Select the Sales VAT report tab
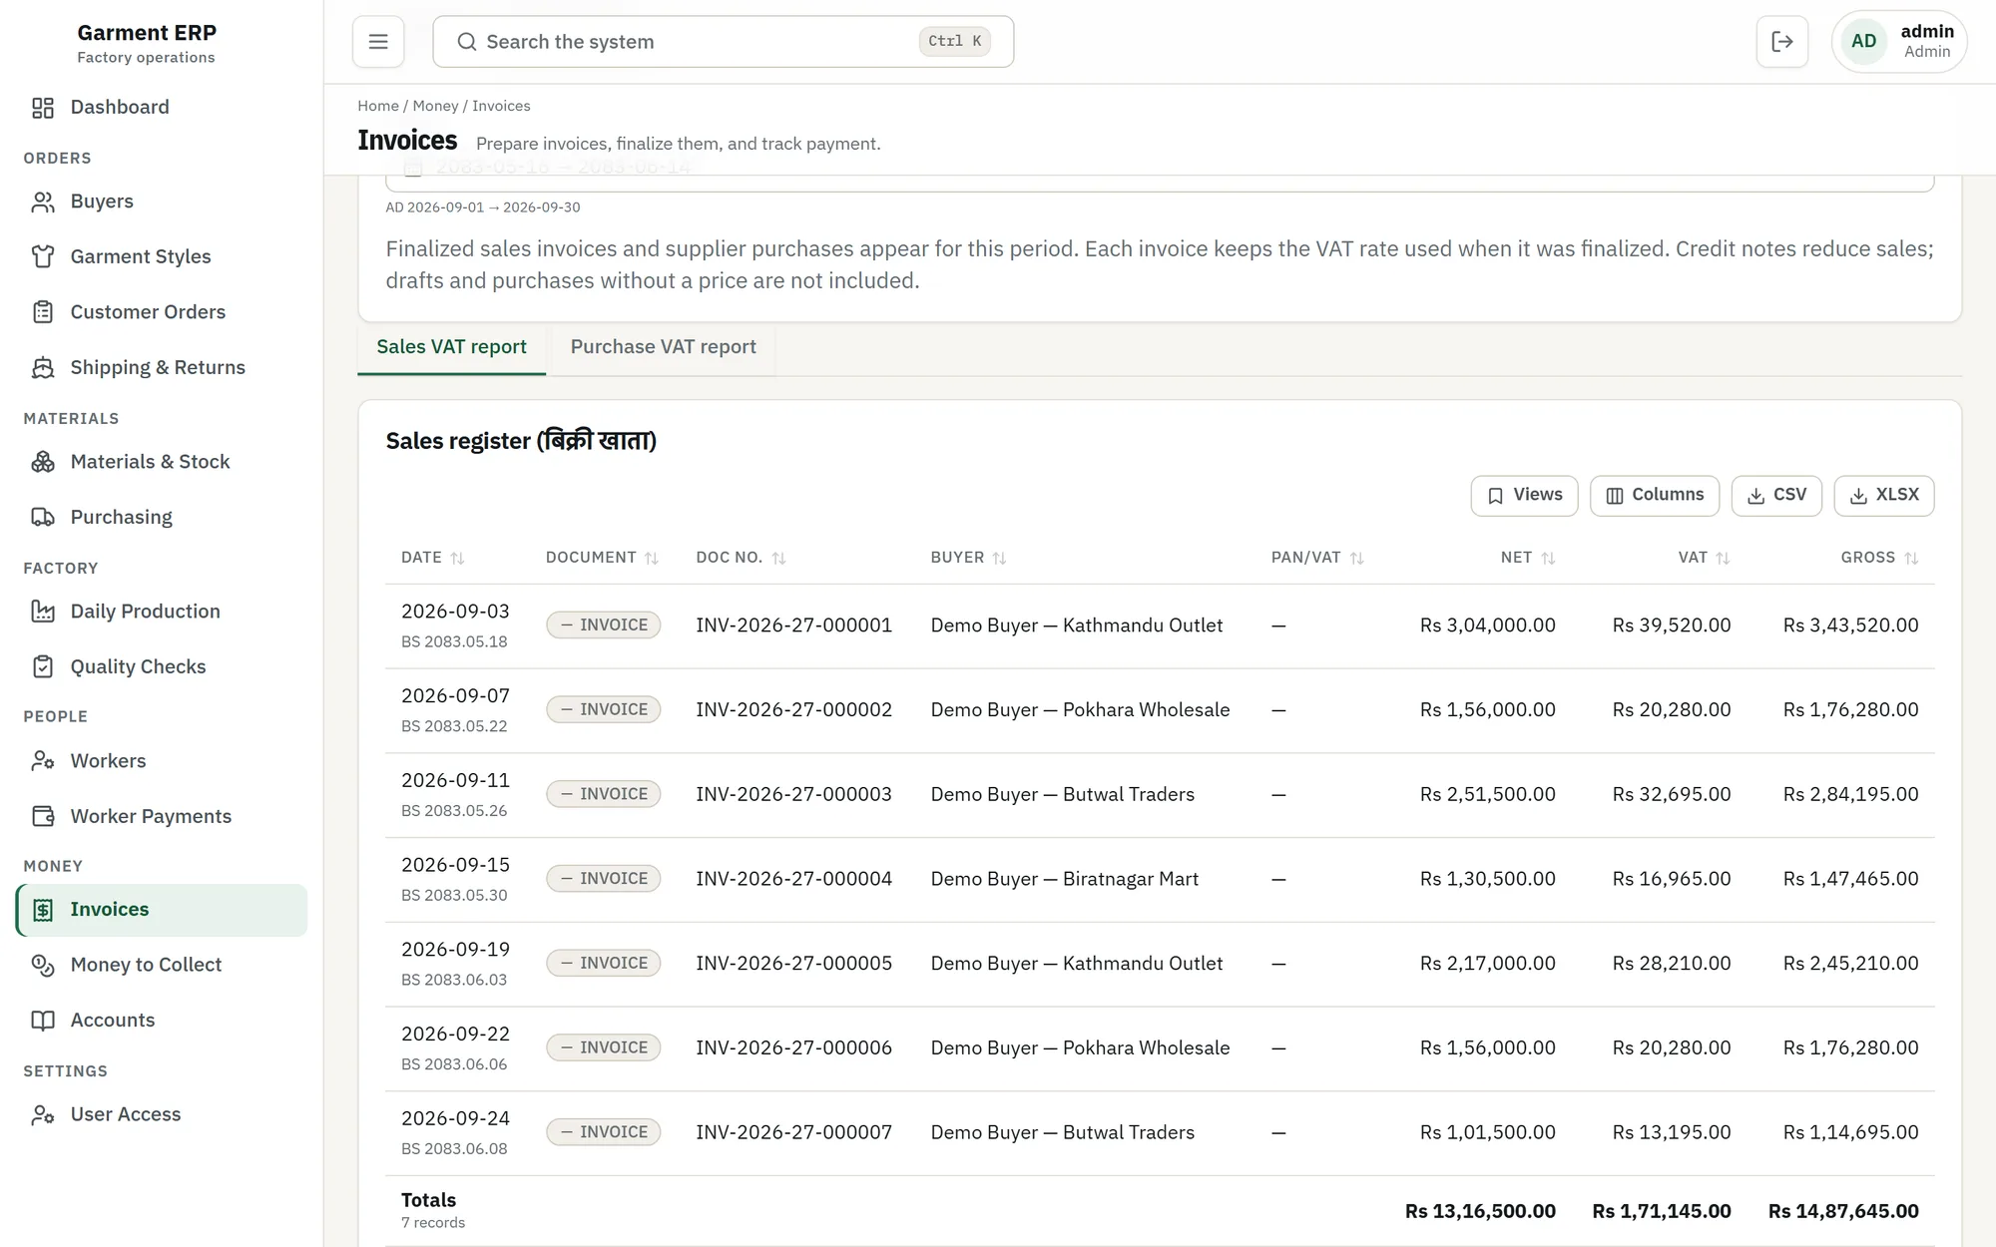Viewport: 1996px width, 1247px height. [x=451, y=347]
